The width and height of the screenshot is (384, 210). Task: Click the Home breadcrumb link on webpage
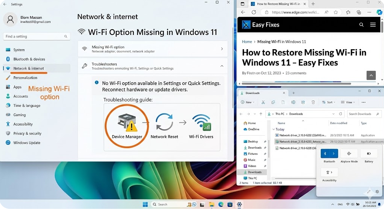pos(247,42)
